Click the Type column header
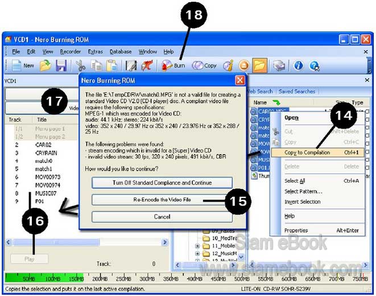This screenshot has width=376, height=296. point(357,102)
